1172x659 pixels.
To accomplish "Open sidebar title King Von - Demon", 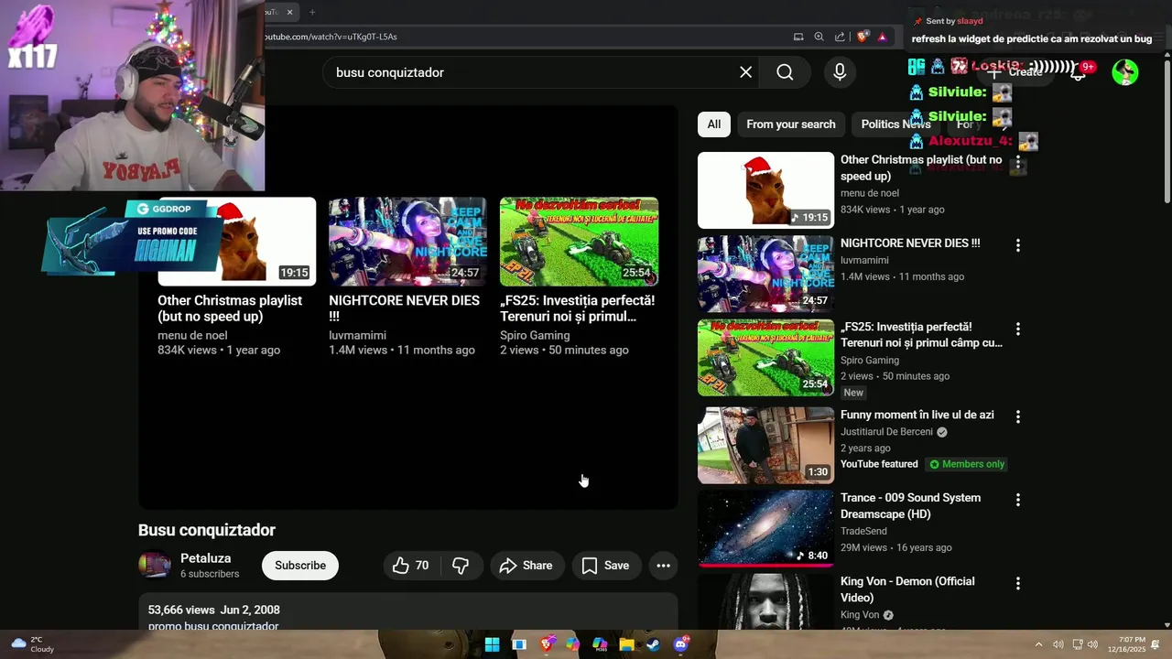I will pyautogui.click(x=907, y=589).
